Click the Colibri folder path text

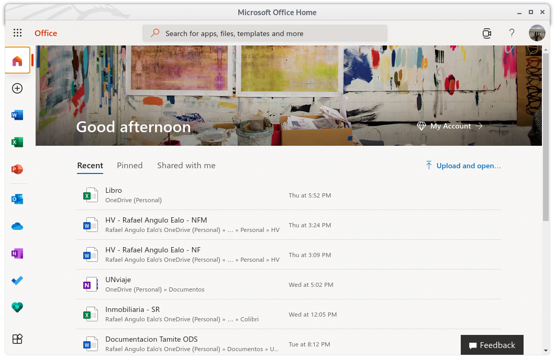250,319
